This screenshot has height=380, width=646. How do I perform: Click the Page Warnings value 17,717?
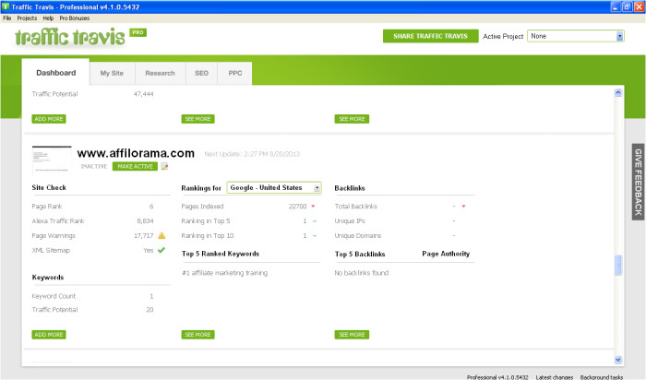(143, 236)
